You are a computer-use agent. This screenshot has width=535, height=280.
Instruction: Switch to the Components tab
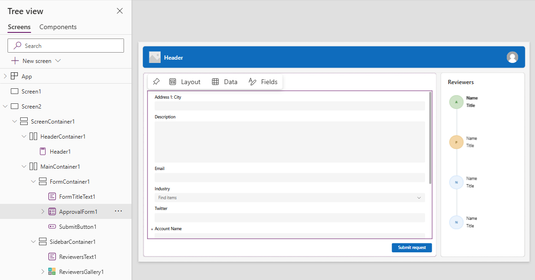[x=58, y=27]
